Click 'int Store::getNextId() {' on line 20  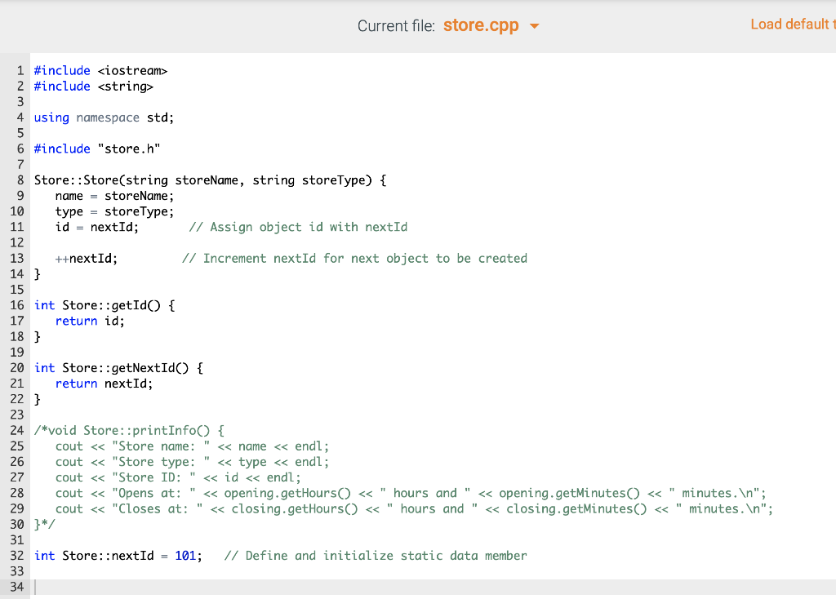118,368
